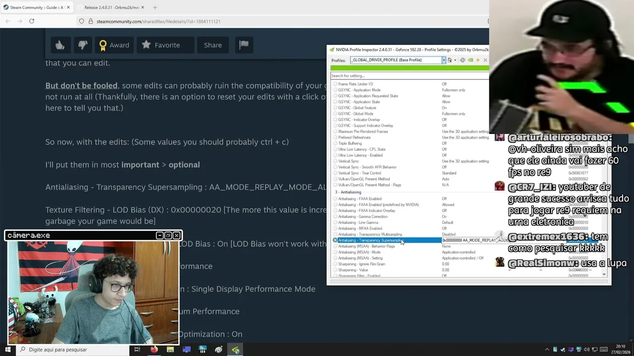The height and width of the screenshot is (356, 634).
Task: Select GSYNC - Indicator Overlay row
Action: pyautogui.click(x=410, y=120)
